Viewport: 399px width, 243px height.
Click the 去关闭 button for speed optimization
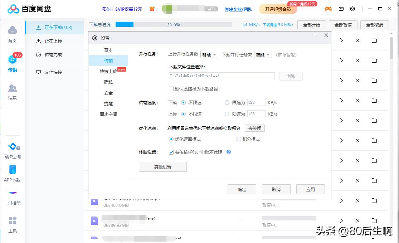pos(254,128)
